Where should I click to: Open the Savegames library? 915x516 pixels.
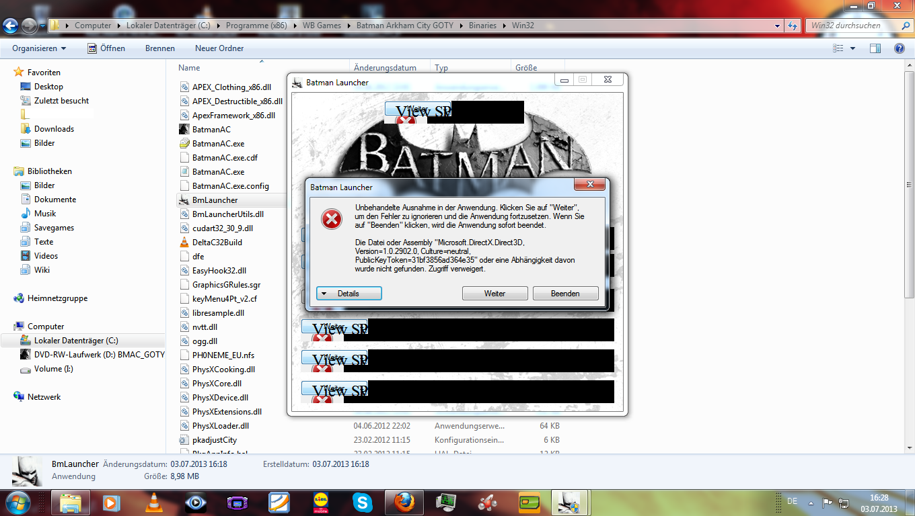pos(54,228)
